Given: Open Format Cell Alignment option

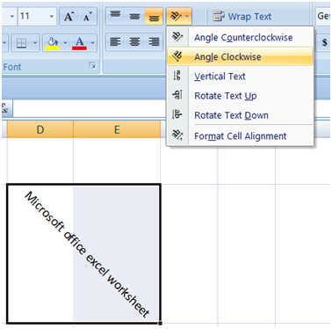Looking at the screenshot, I should pyautogui.click(x=240, y=136).
